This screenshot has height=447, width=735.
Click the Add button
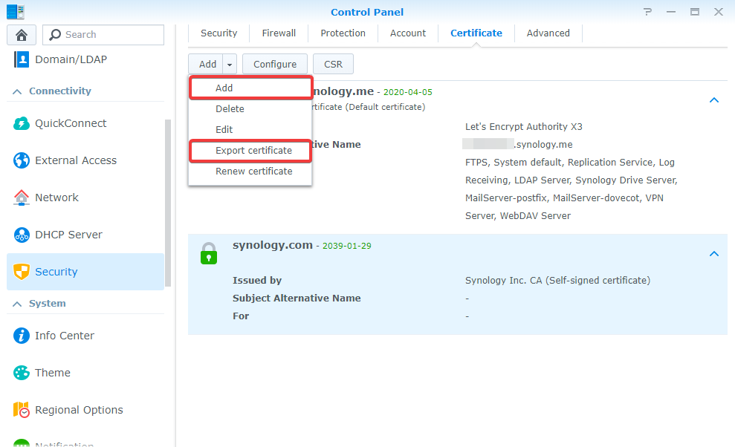[207, 64]
